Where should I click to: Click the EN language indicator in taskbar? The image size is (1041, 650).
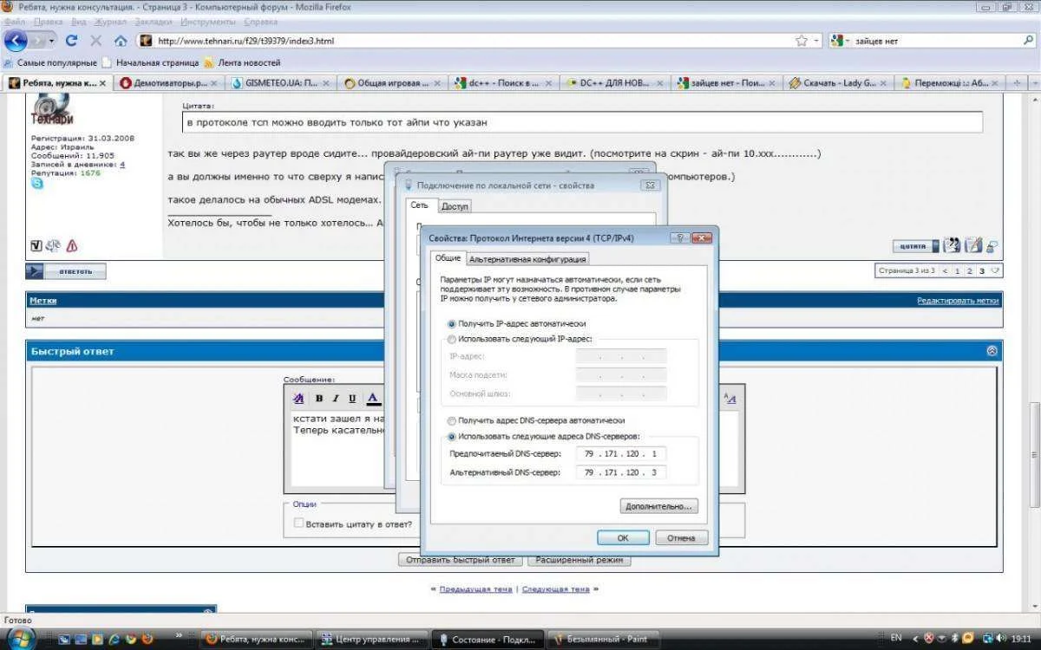click(x=897, y=638)
